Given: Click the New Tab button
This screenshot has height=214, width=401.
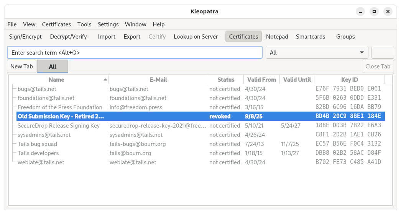Looking at the screenshot, I should coord(21,66).
